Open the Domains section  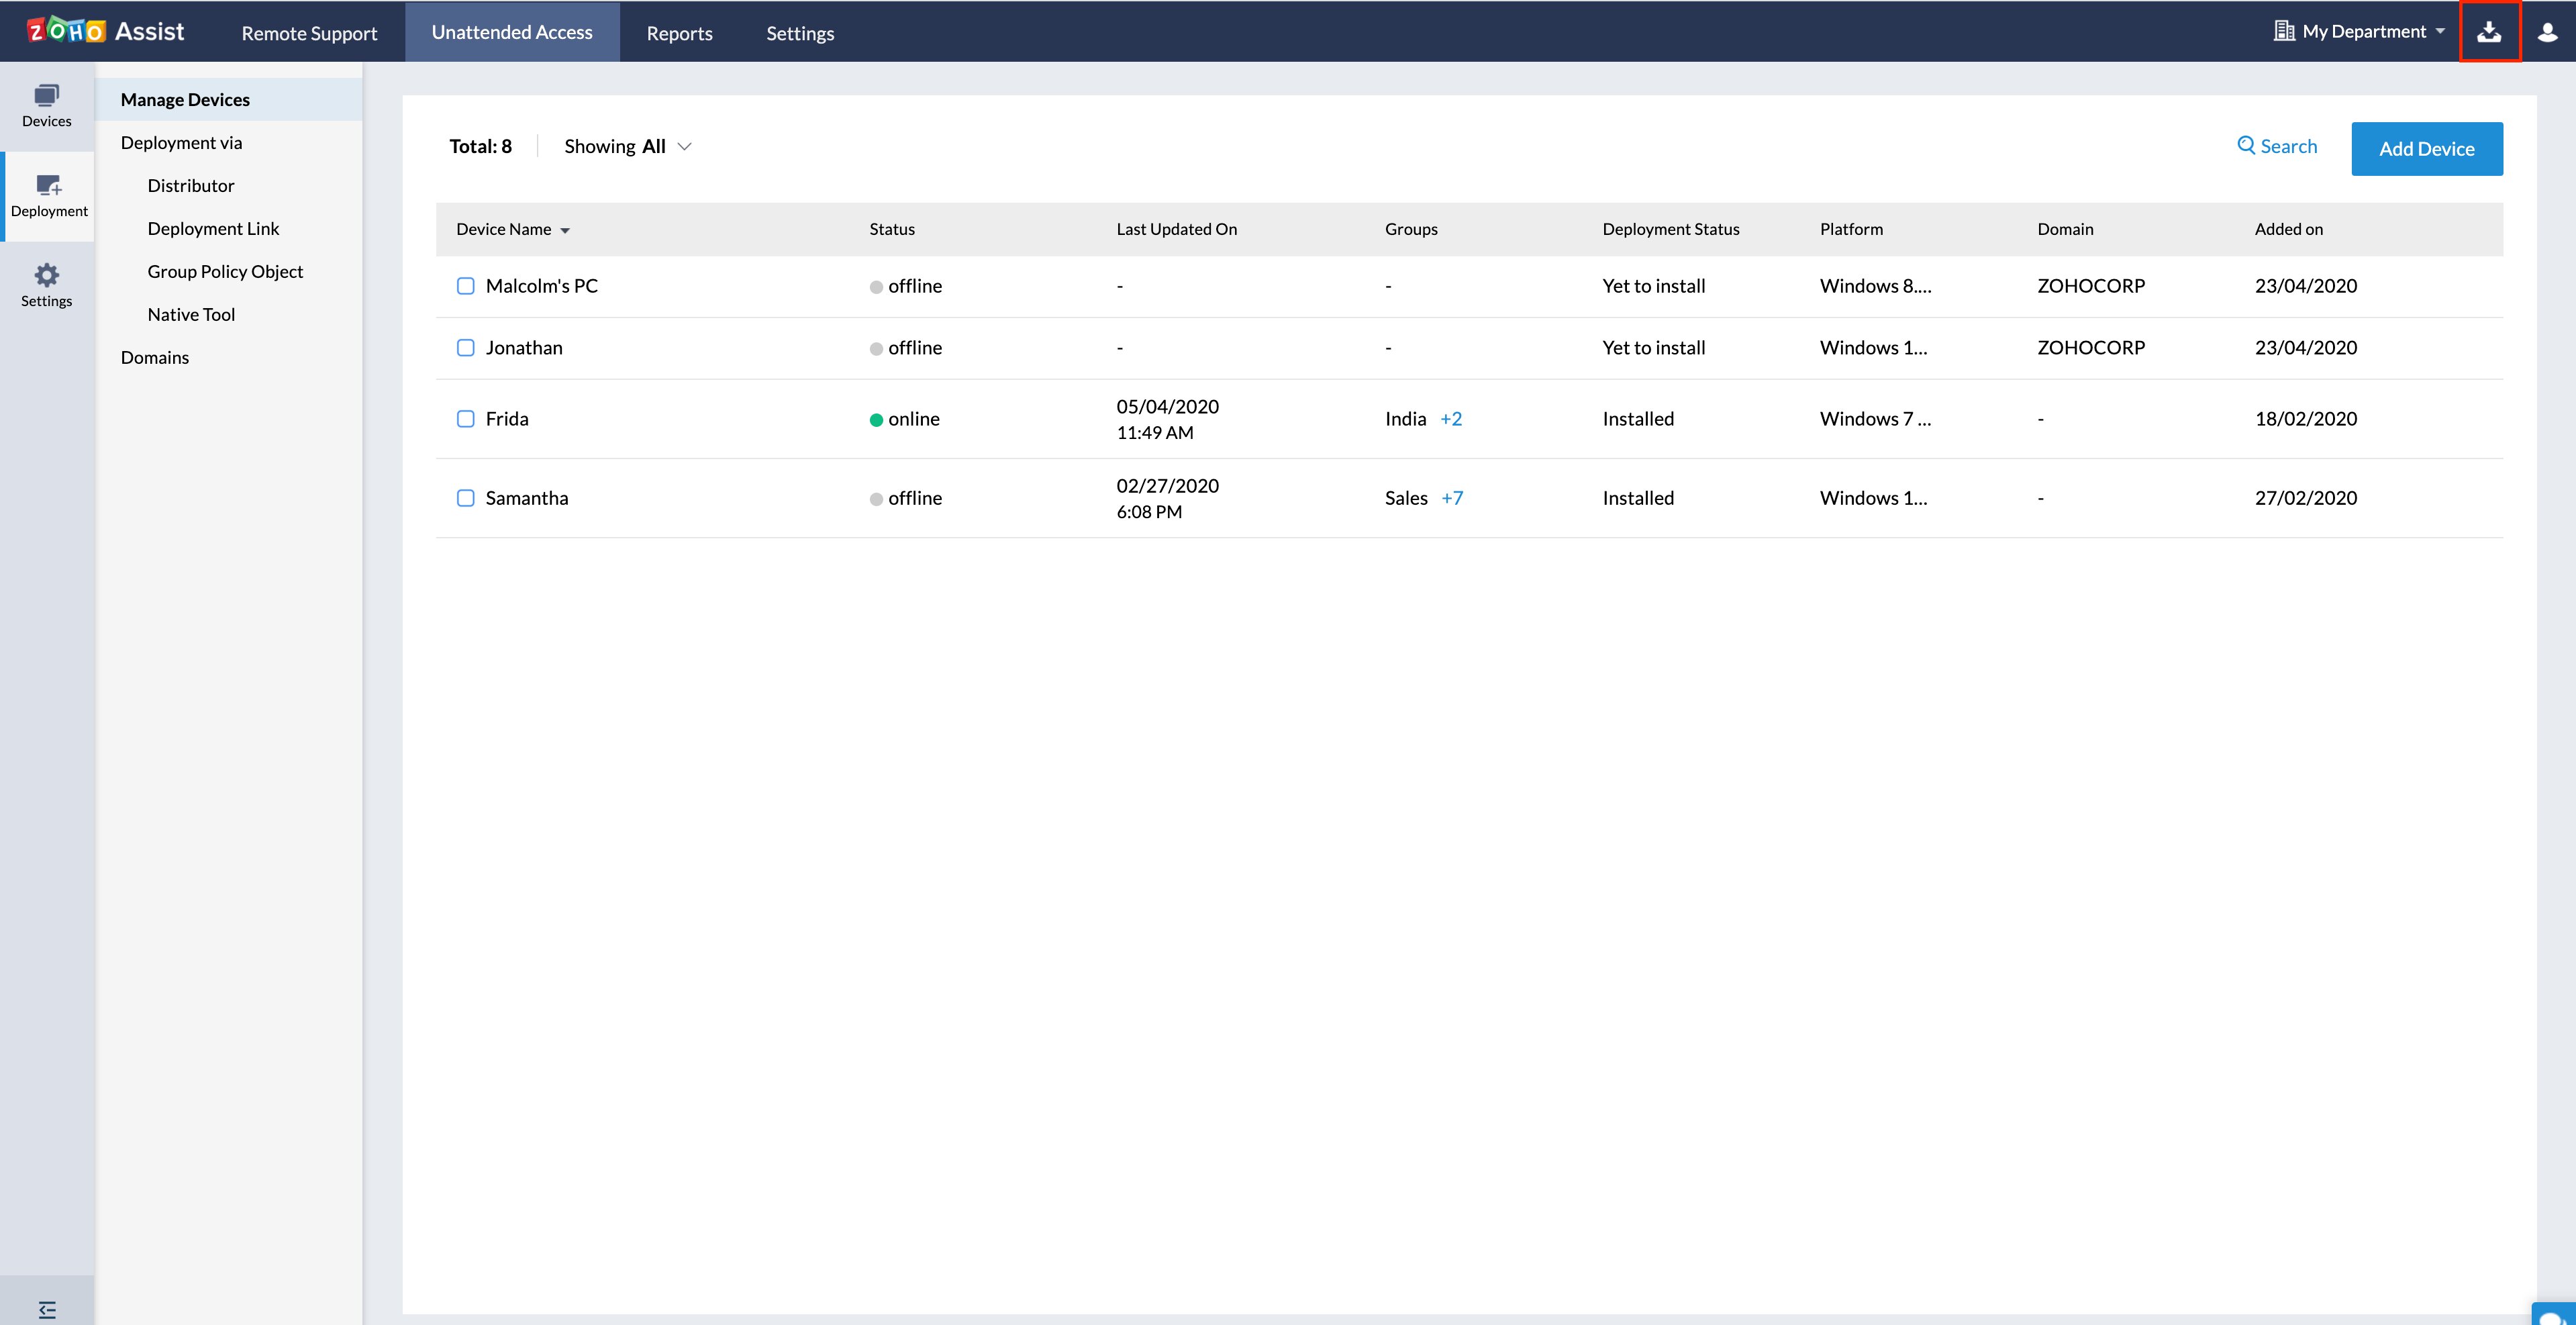[x=154, y=357]
